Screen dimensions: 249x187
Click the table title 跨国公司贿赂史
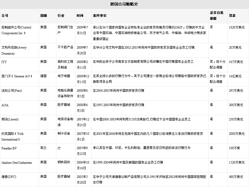[124, 4]
